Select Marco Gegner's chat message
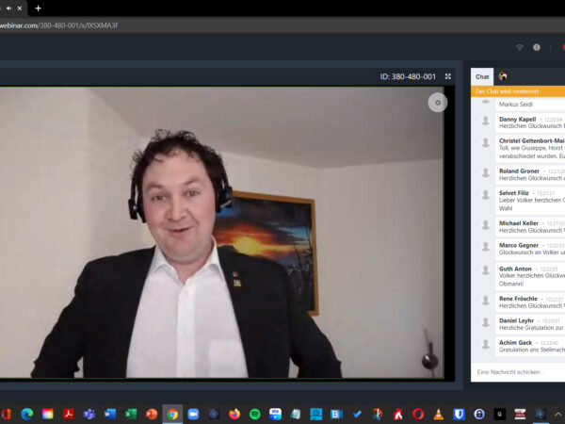565x424 pixels. click(x=530, y=249)
